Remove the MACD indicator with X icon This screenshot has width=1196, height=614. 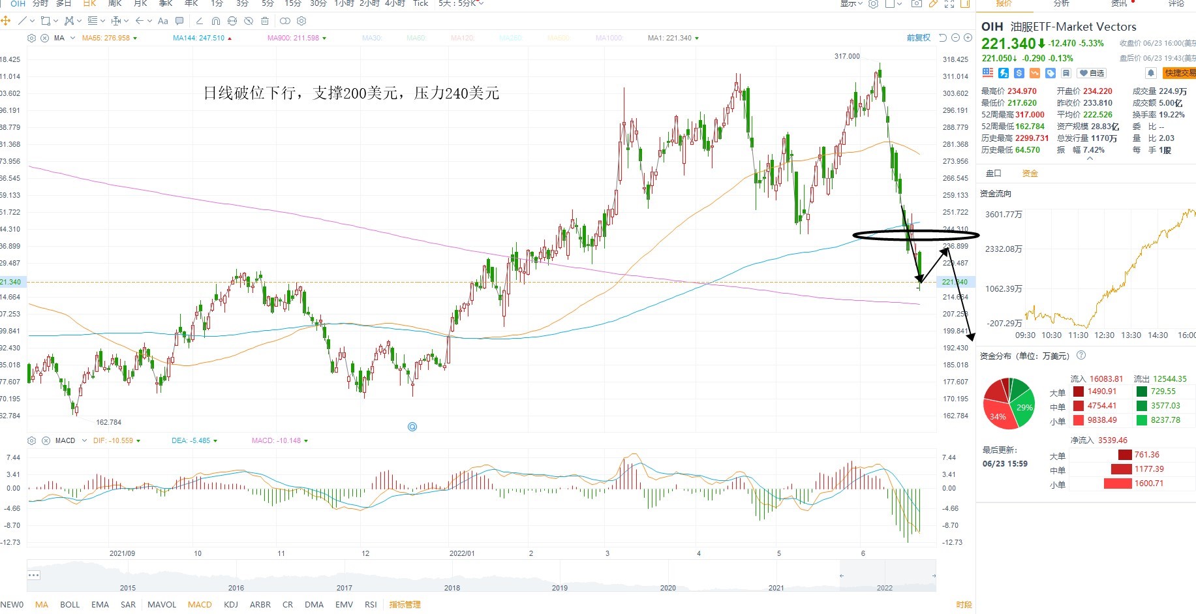[x=46, y=440]
